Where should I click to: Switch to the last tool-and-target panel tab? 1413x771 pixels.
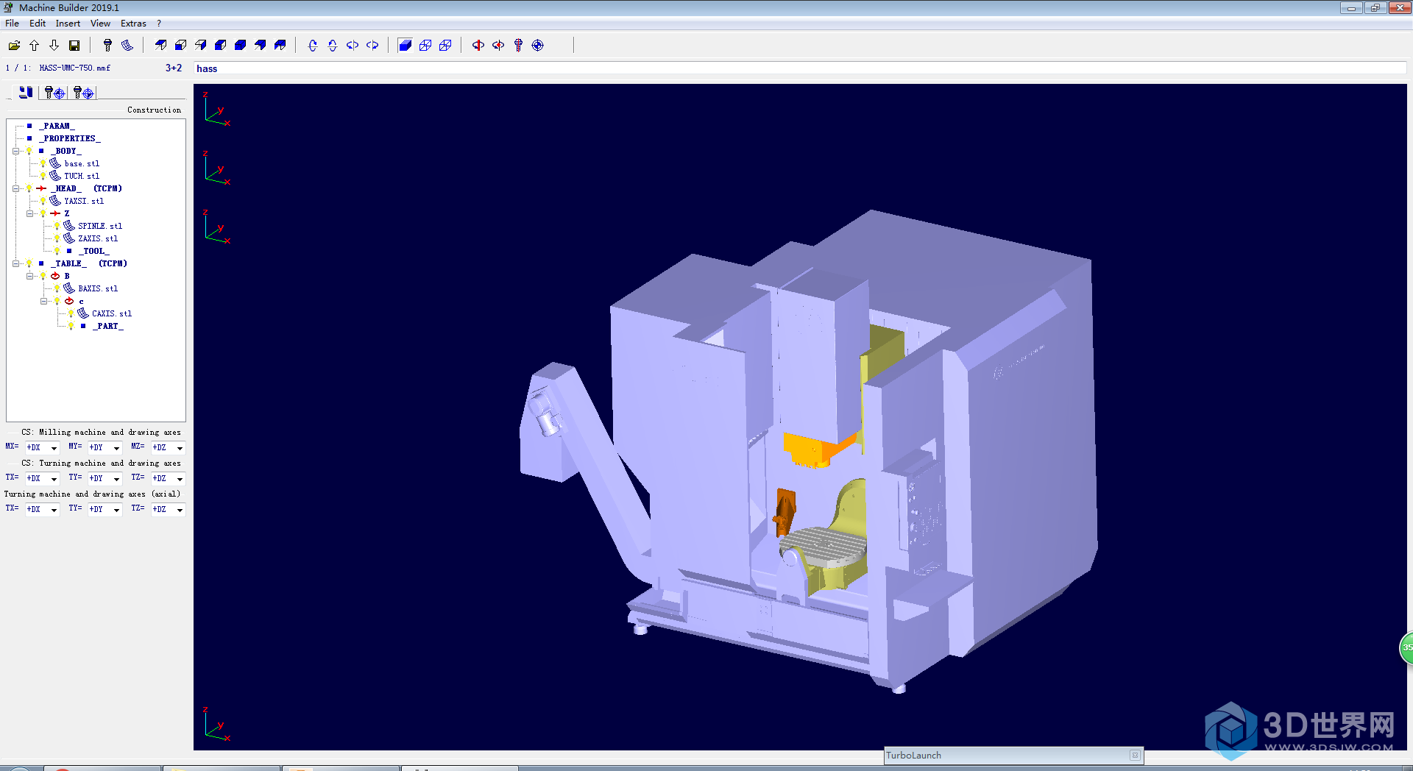(82, 93)
